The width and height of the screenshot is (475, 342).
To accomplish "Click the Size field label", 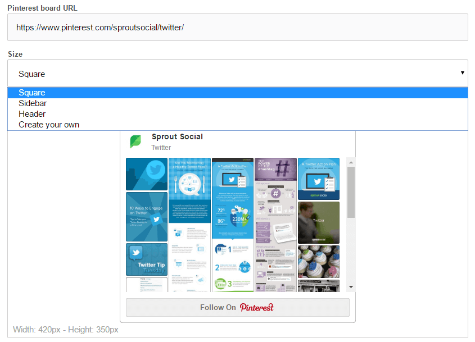I will click(x=15, y=54).
